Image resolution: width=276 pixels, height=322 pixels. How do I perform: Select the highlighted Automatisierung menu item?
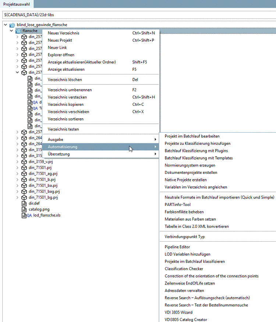coord(101,147)
